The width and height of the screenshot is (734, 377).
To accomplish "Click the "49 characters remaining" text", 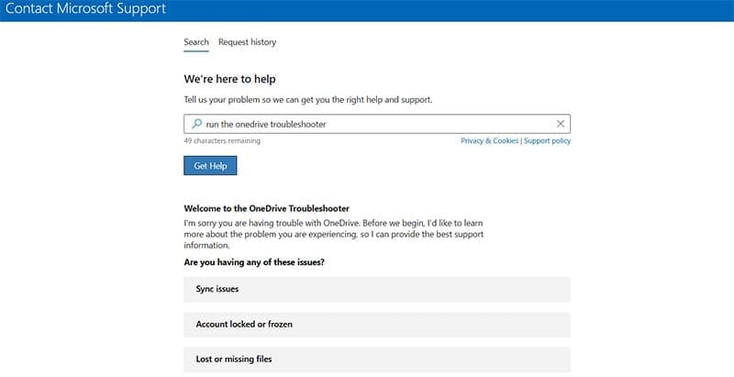I will (x=222, y=140).
